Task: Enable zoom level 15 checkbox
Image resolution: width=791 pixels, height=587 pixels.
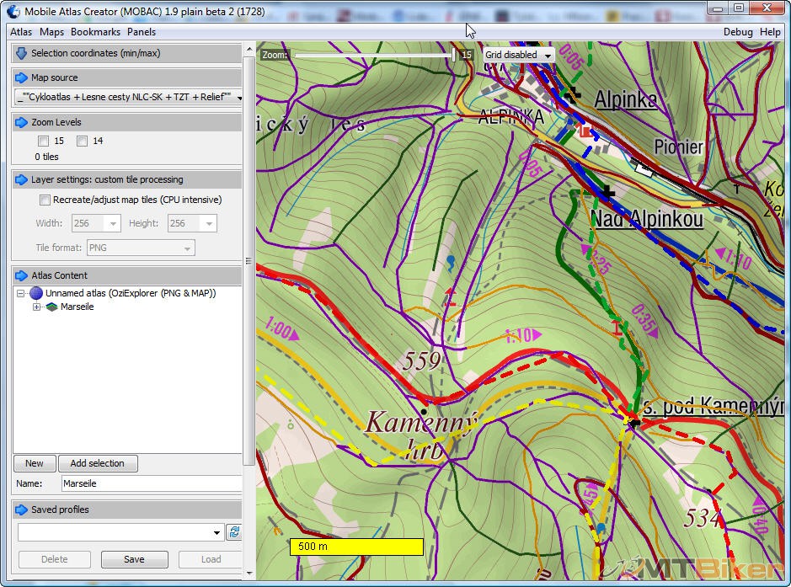Action: click(x=44, y=141)
